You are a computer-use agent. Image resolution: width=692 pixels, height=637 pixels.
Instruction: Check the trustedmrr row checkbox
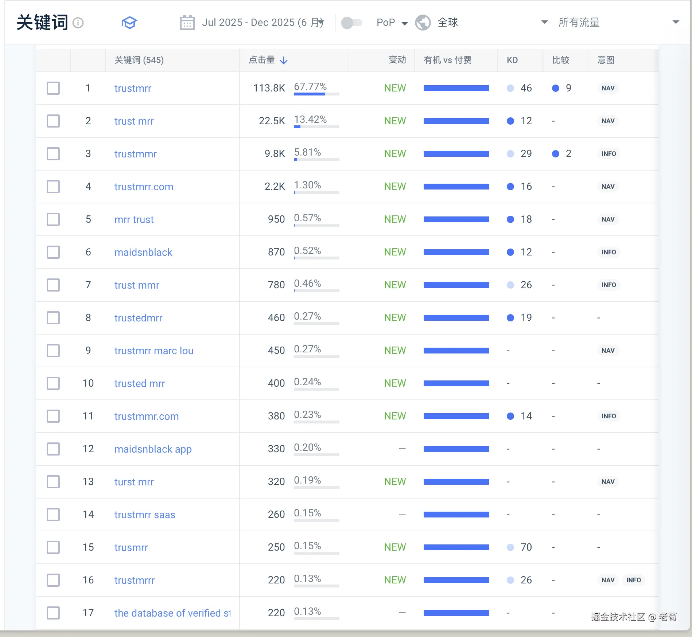(53, 318)
